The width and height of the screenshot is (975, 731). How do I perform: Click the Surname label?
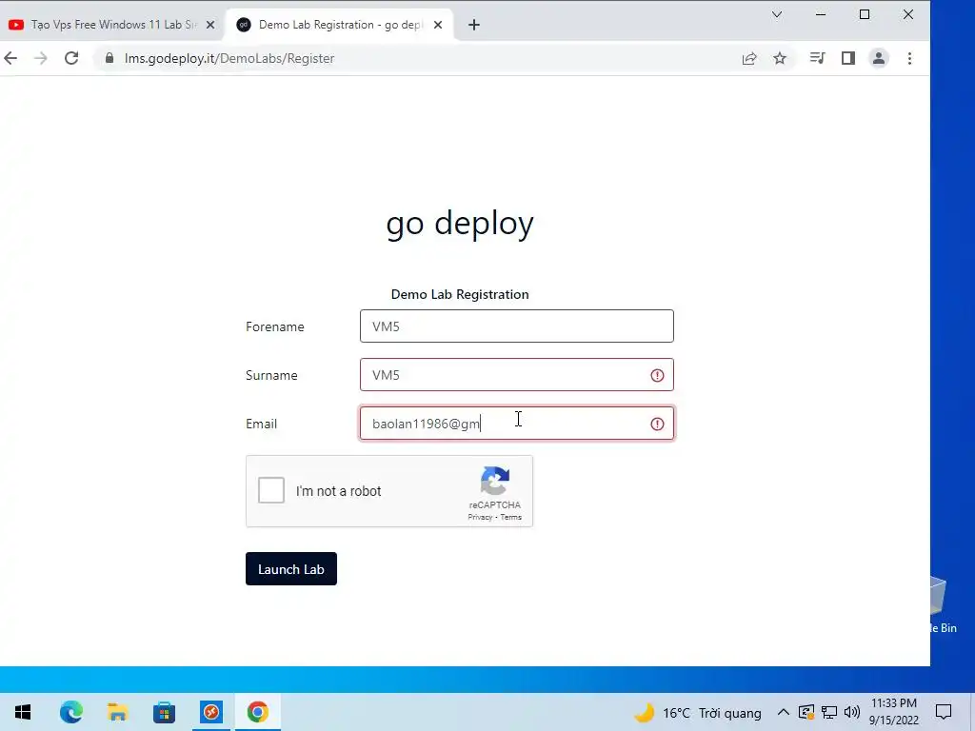[271, 375]
